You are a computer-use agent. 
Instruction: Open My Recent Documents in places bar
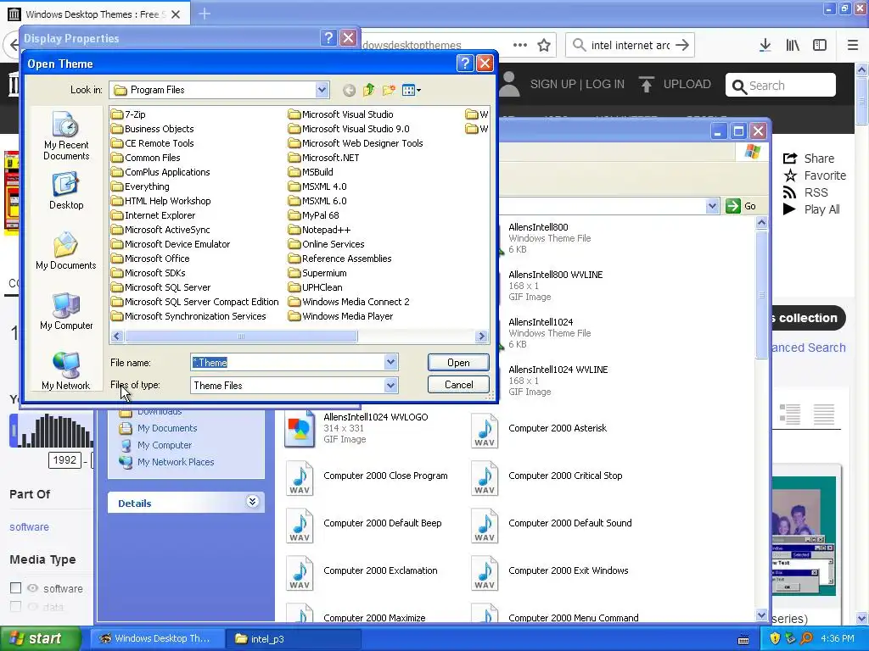[66, 136]
